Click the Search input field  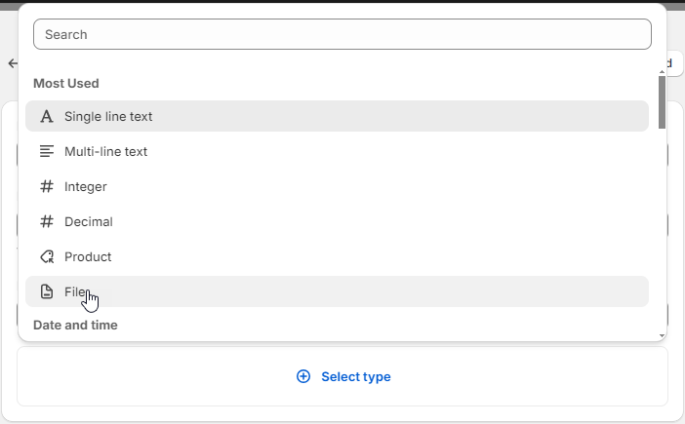pyautogui.click(x=342, y=34)
